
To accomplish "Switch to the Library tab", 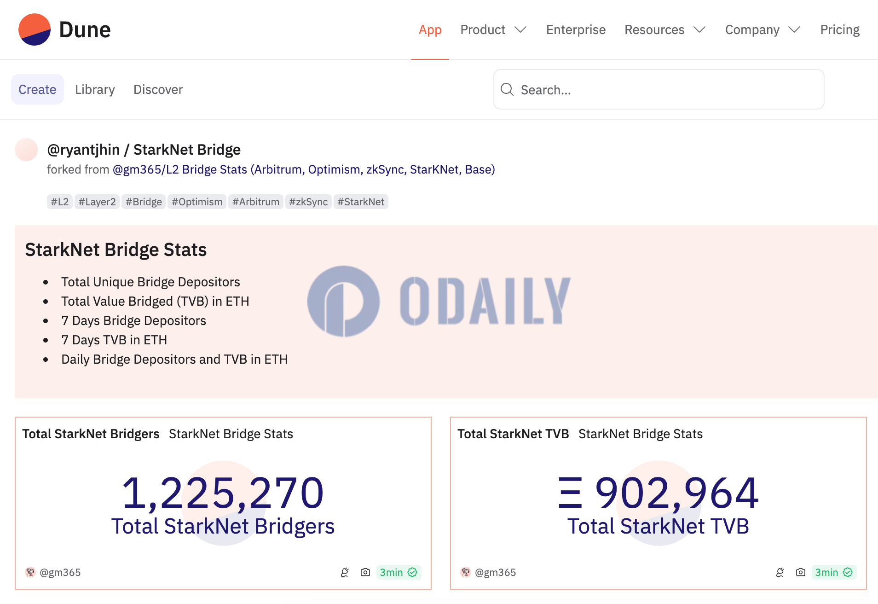I will click(95, 89).
